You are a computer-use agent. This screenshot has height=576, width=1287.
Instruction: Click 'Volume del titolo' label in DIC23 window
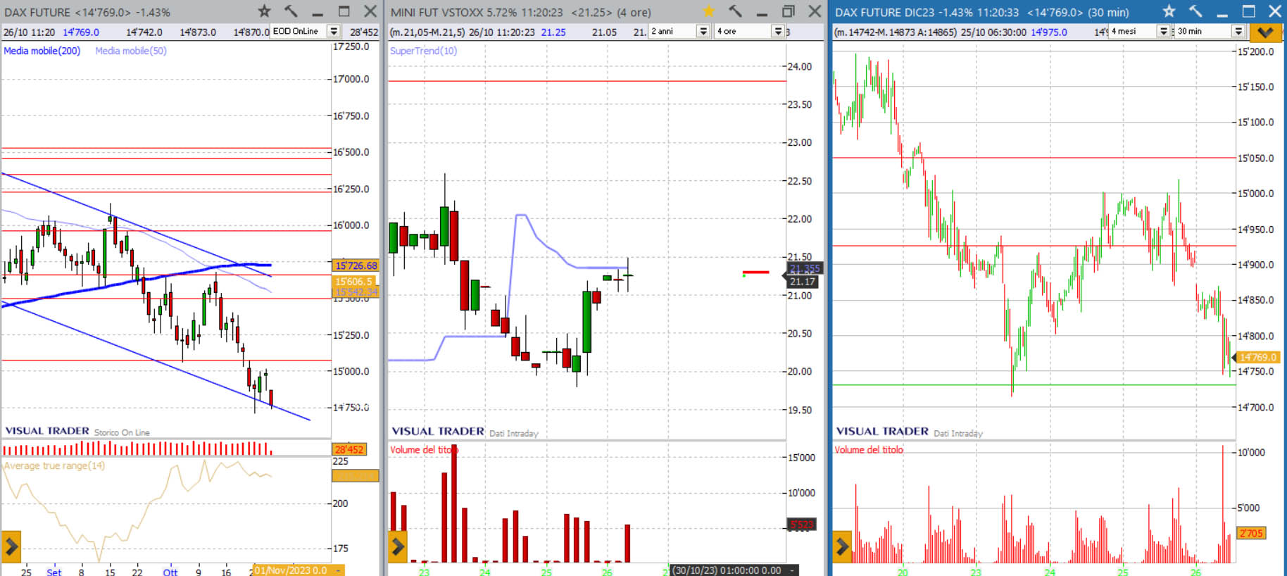[x=869, y=449]
